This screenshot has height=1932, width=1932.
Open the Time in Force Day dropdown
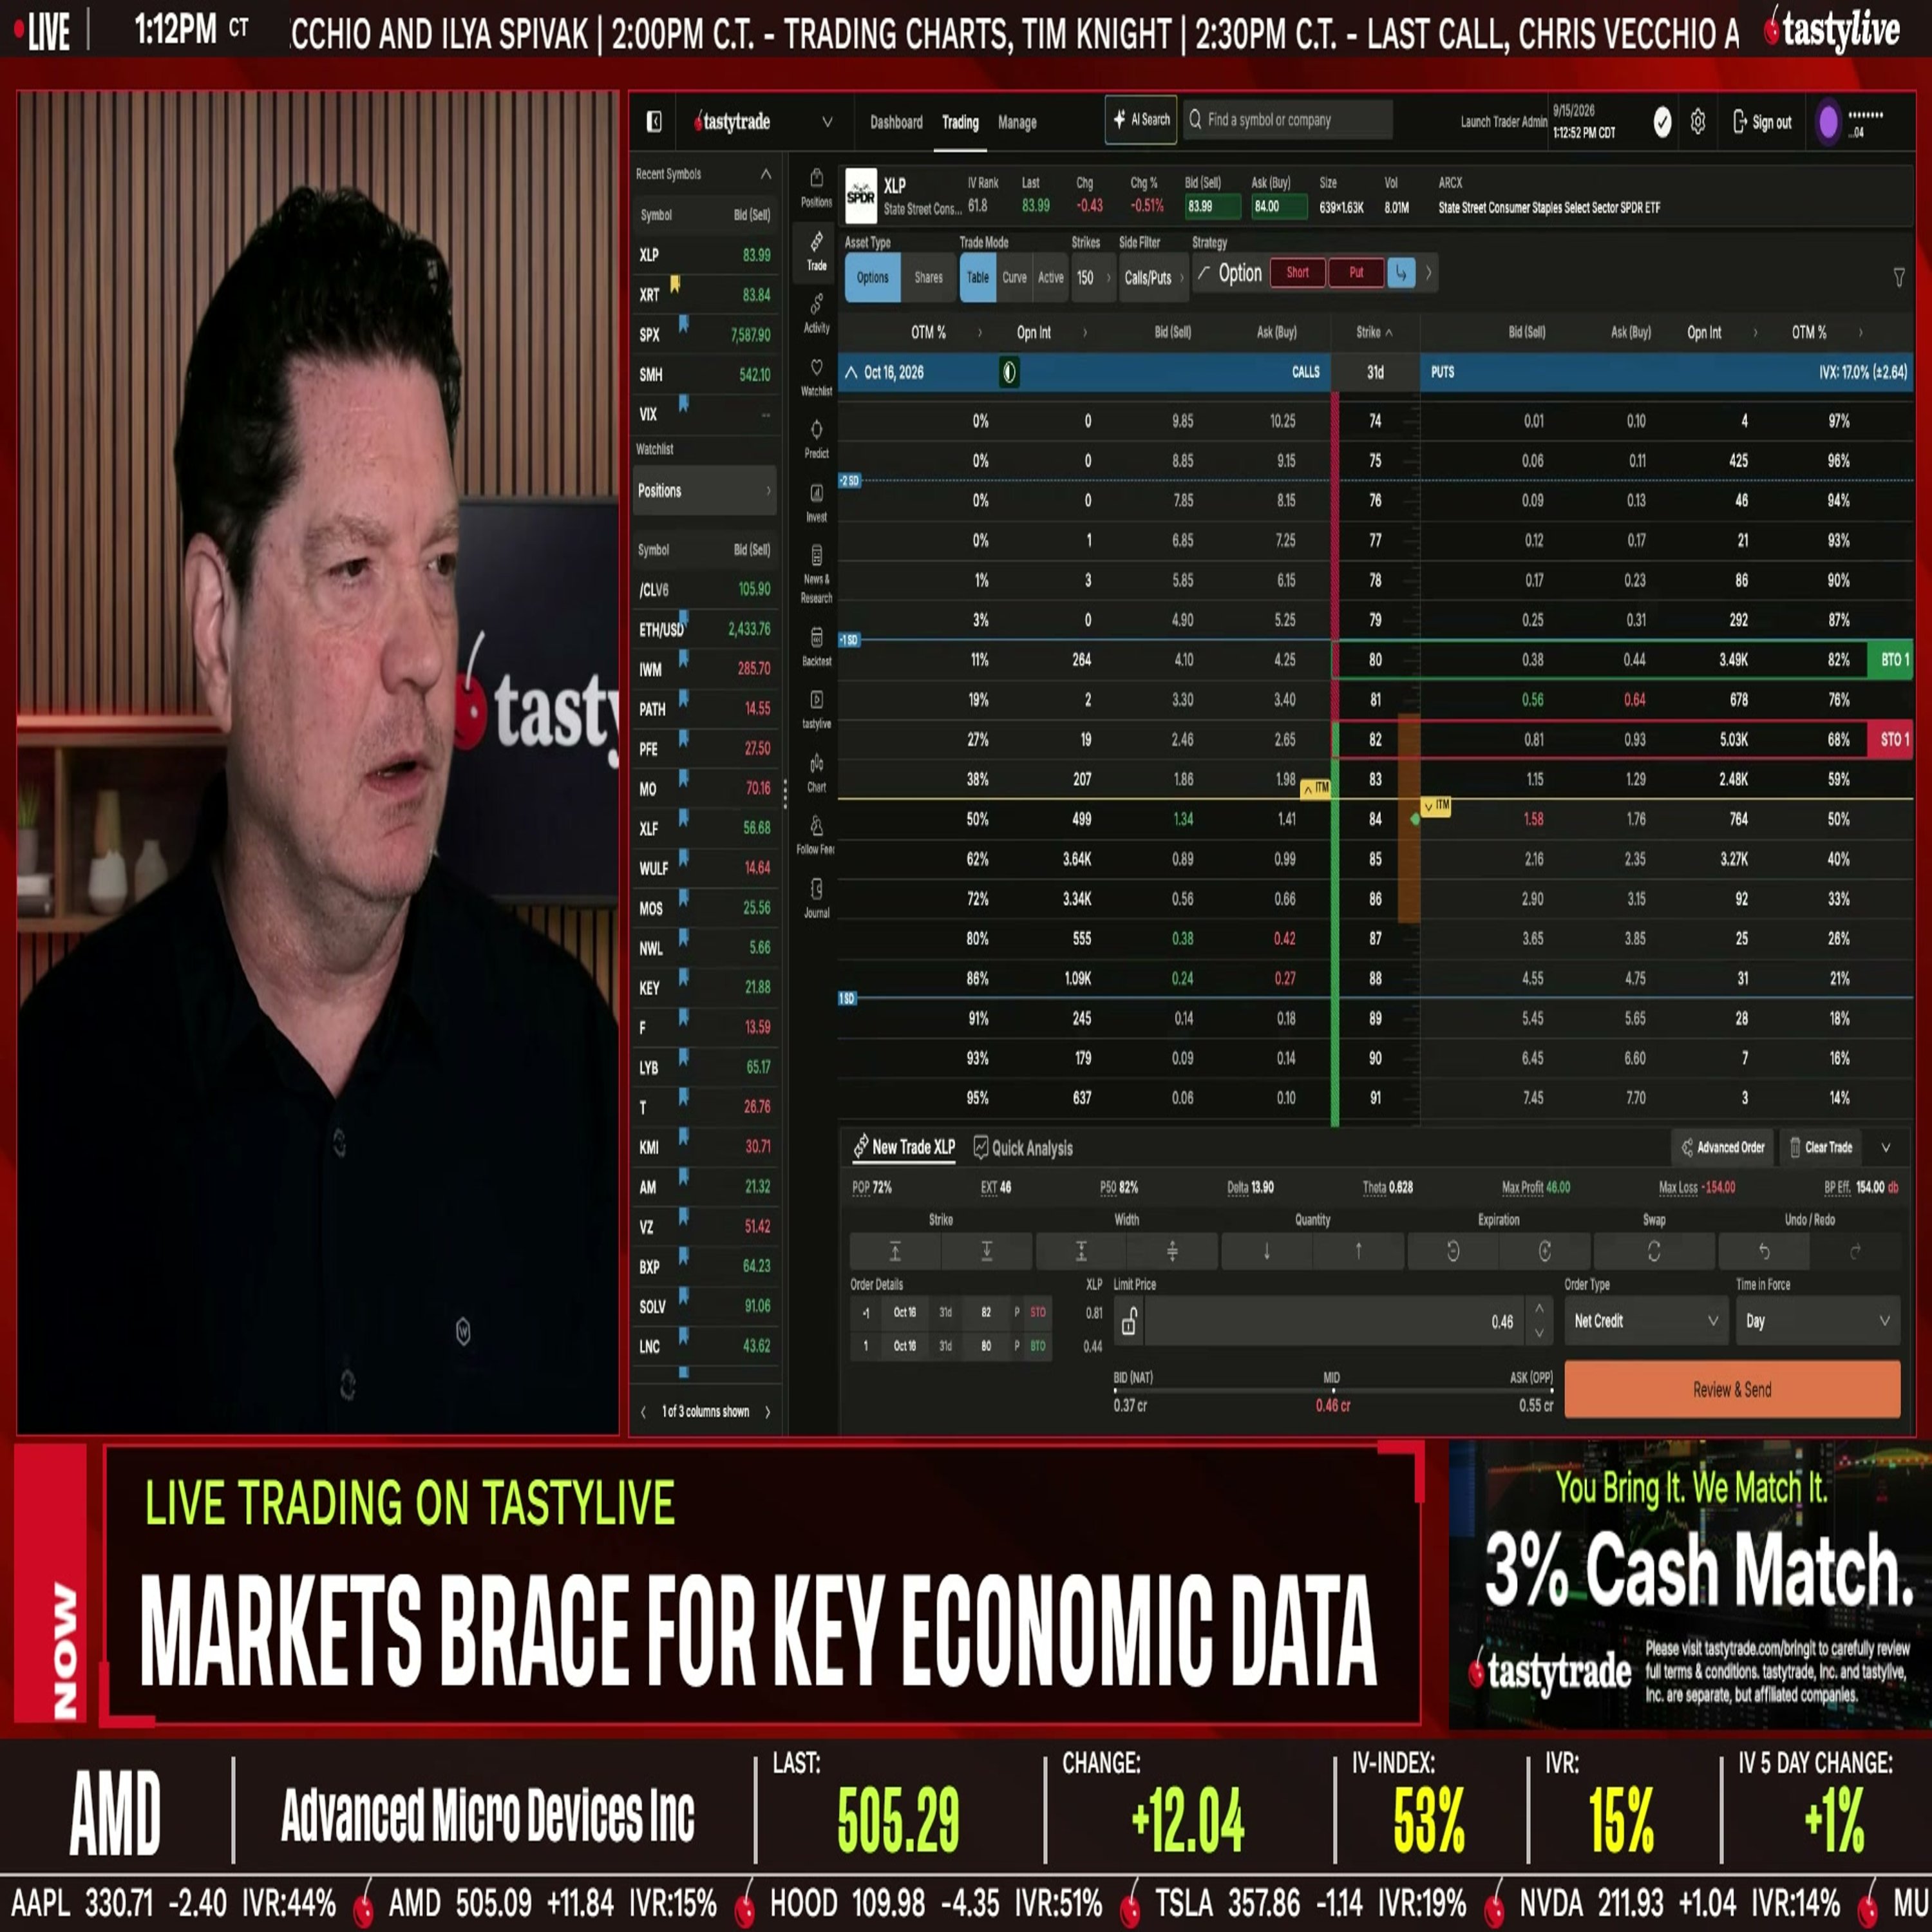1817,1321
